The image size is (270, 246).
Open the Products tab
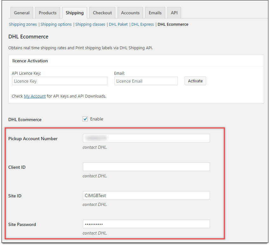[x=47, y=12]
